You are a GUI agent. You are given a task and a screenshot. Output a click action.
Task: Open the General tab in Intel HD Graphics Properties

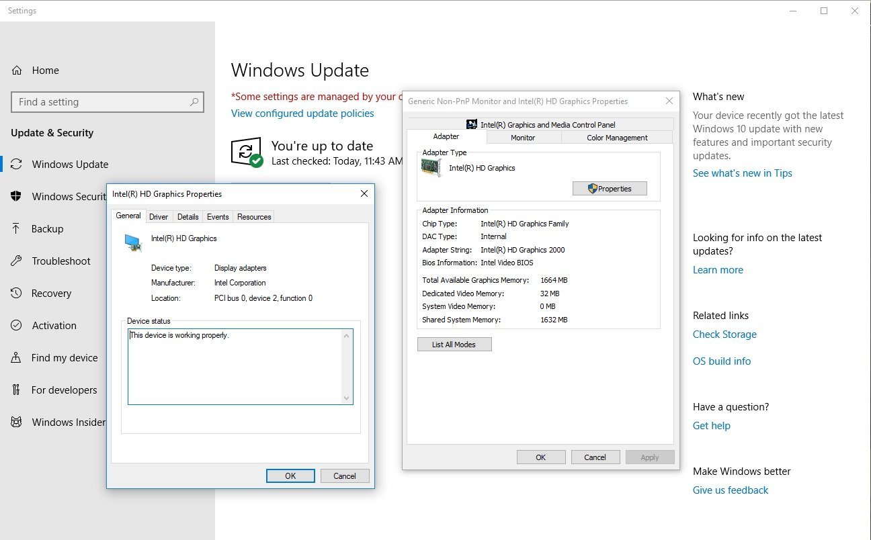tap(128, 216)
